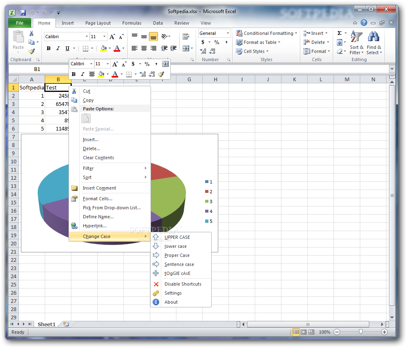Image resolution: width=407 pixels, height=348 pixels.
Task: Open Excel Help question mark icon
Action: [364, 23]
